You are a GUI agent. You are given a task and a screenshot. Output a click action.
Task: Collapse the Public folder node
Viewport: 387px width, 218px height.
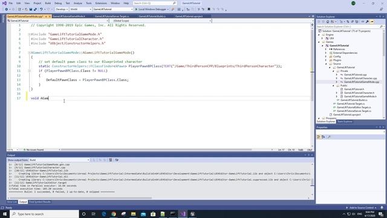[x=333, y=85]
